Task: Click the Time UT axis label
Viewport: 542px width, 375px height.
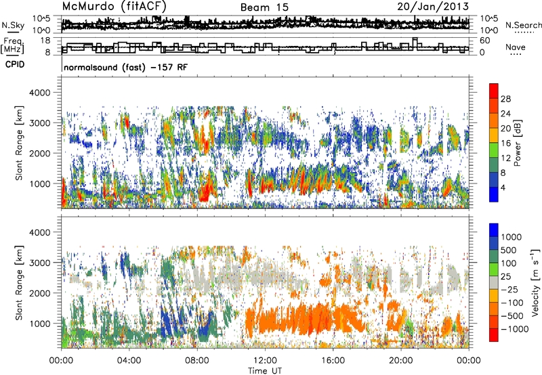Action: tap(265, 371)
